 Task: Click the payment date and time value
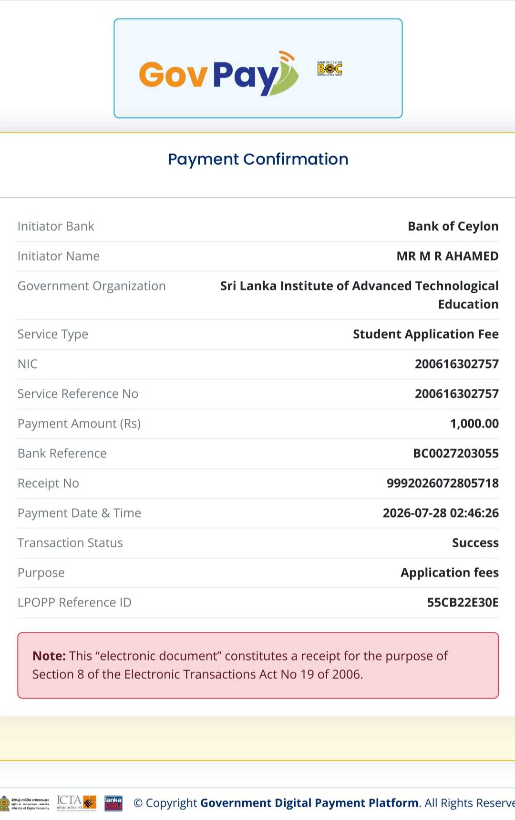(x=441, y=513)
